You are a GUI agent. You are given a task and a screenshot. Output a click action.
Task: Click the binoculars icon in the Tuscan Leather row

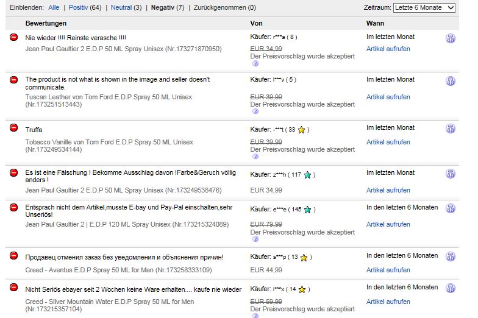pyautogui.click(x=451, y=81)
